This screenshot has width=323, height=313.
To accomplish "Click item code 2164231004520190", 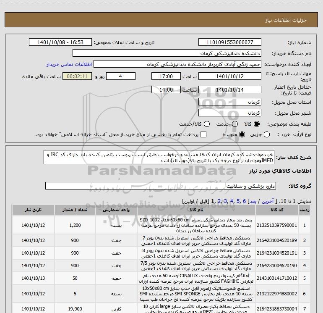I will tap(277, 266).
